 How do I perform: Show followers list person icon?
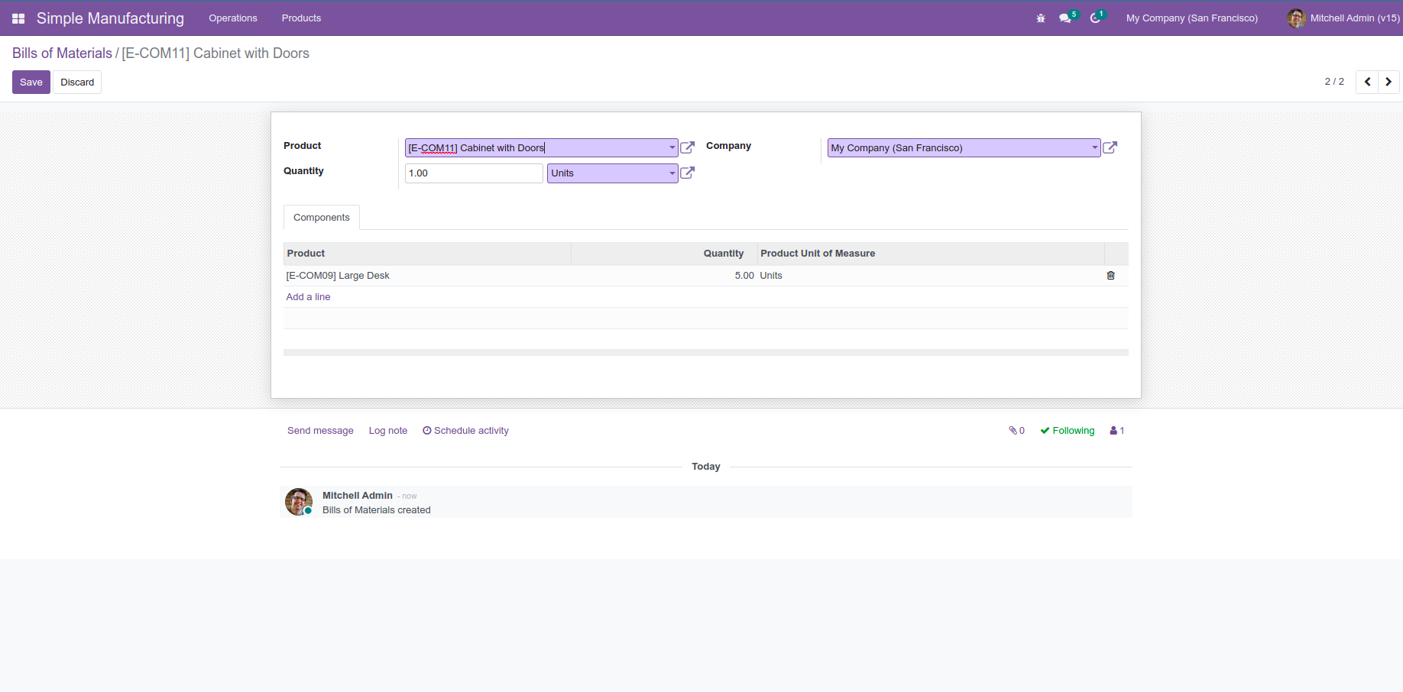(x=1117, y=431)
